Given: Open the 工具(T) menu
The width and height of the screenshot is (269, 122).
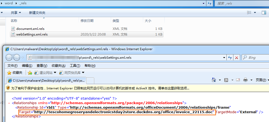Looking at the screenshot, I should click(75, 66).
